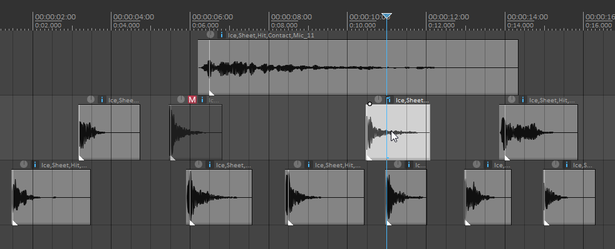Click volume knob of bottom-track clip starting near 0:13
Viewport: 615px width, 249px height.
click(x=477, y=164)
